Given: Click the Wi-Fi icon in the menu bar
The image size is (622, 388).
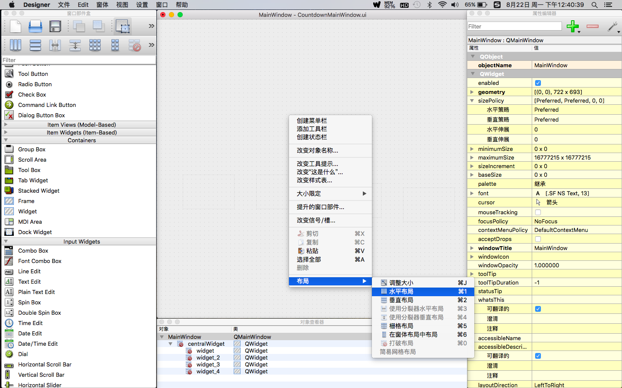Looking at the screenshot, I should pyautogui.click(x=442, y=5).
